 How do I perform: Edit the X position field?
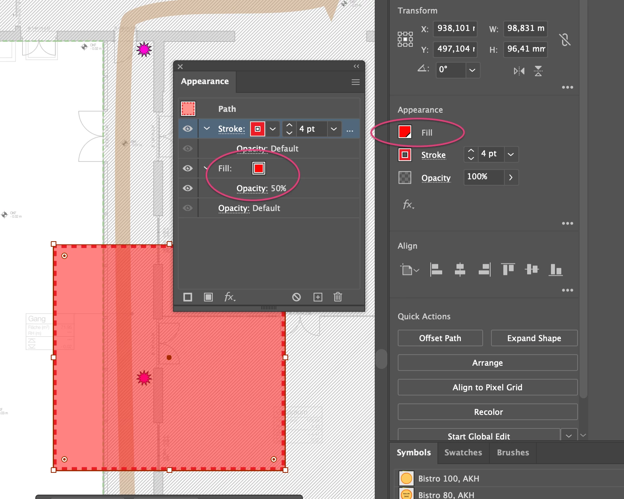[455, 29]
